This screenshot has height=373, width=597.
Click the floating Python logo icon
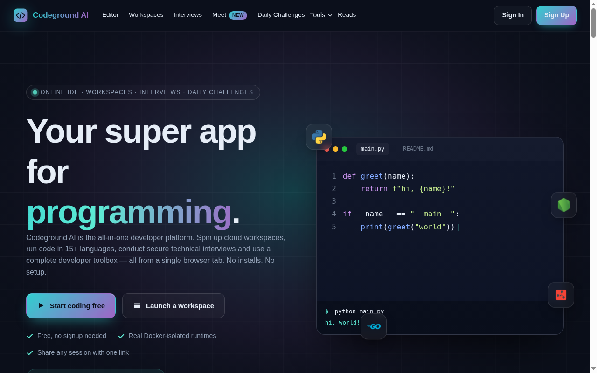point(319,137)
